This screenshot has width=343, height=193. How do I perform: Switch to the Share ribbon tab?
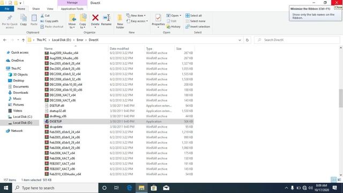tap(36, 9)
